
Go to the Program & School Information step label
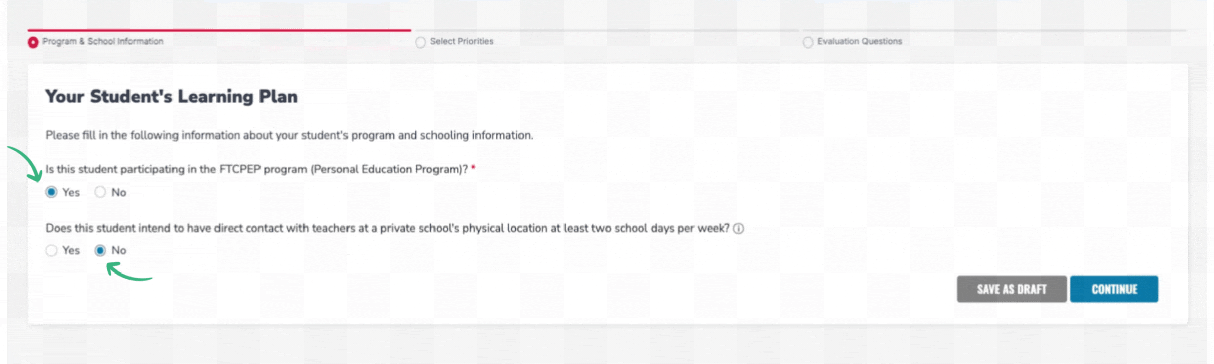[x=103, y=41]
